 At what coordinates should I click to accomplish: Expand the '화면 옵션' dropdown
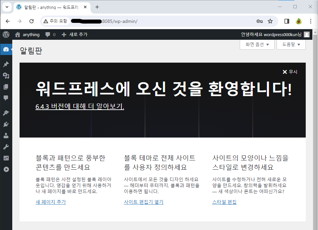click(x=257, y=44)
